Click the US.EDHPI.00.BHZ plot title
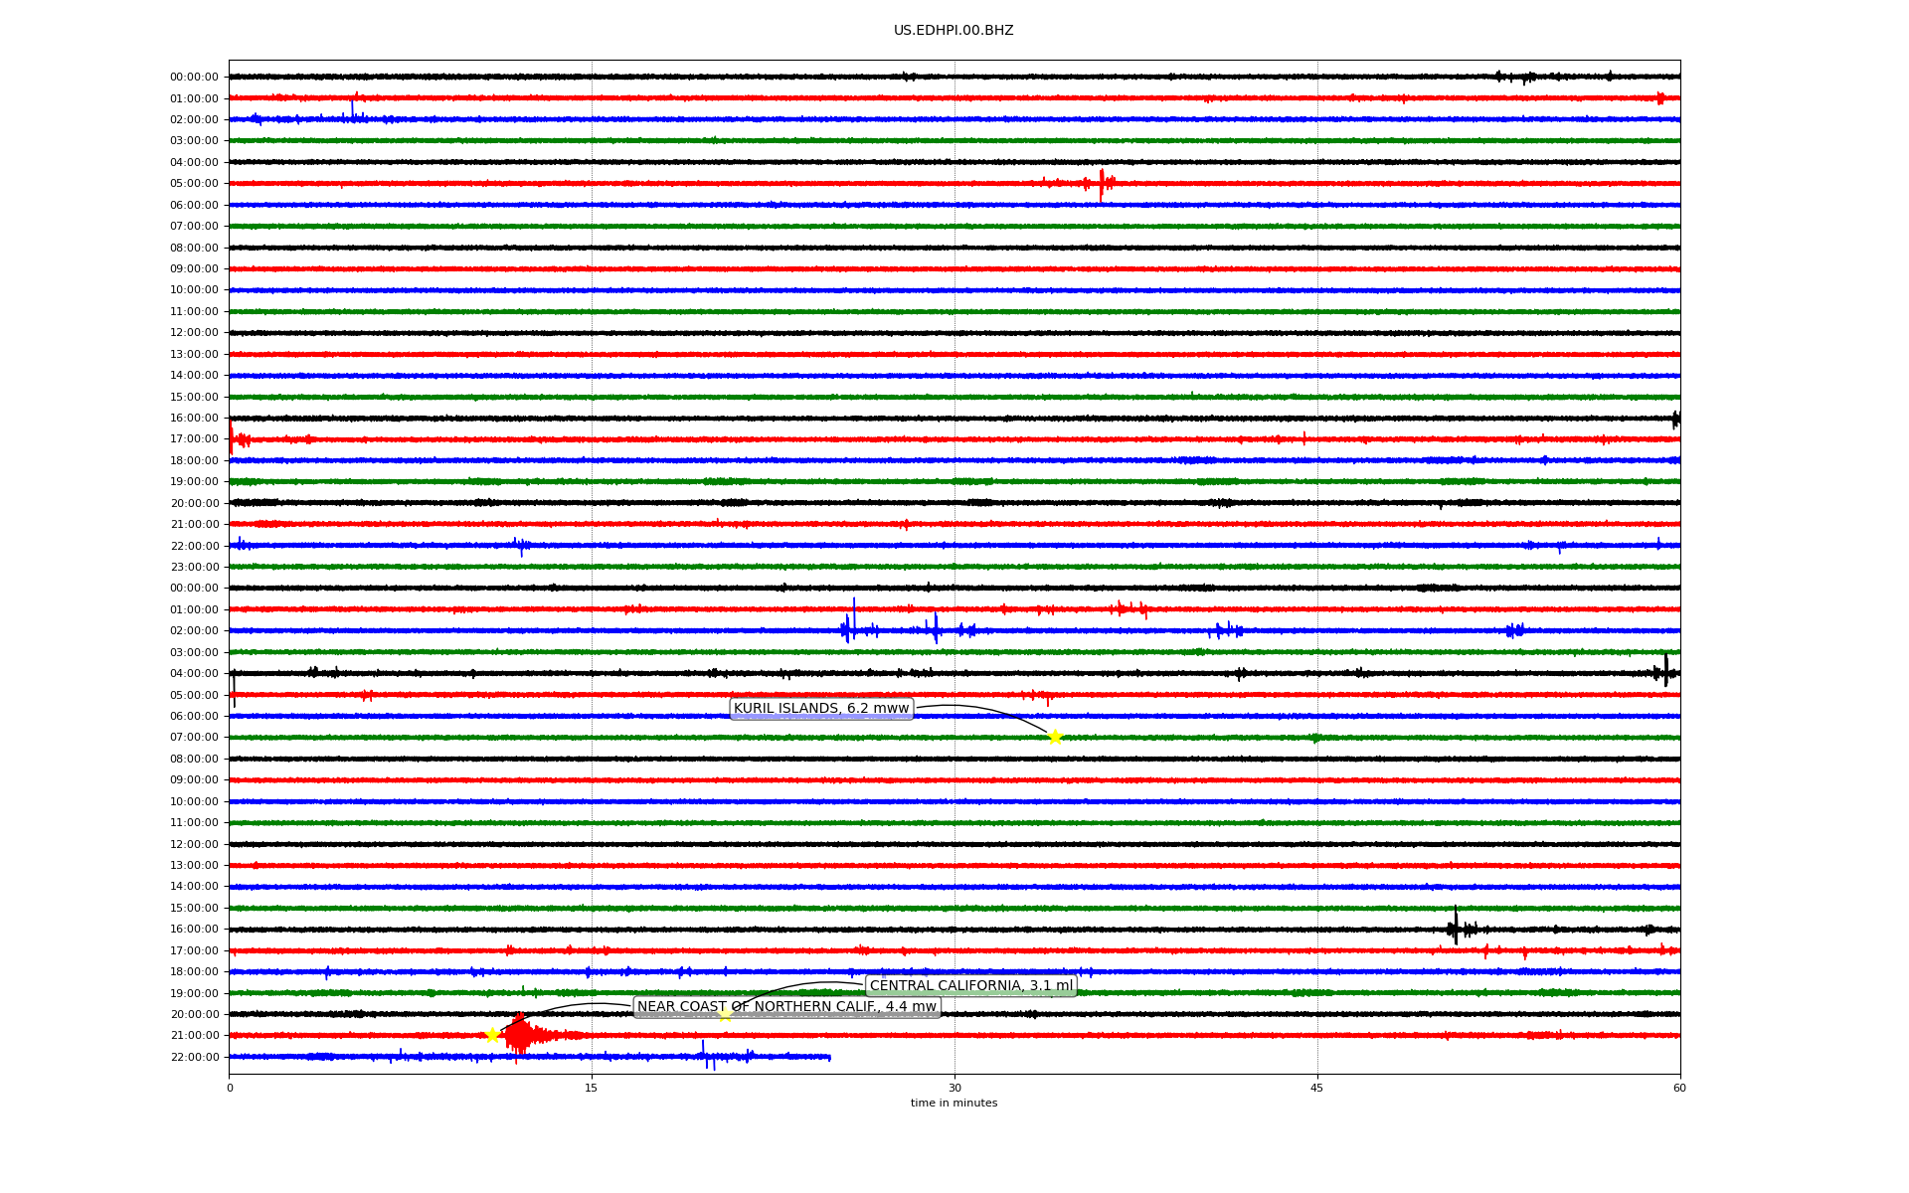 [954, 31]
